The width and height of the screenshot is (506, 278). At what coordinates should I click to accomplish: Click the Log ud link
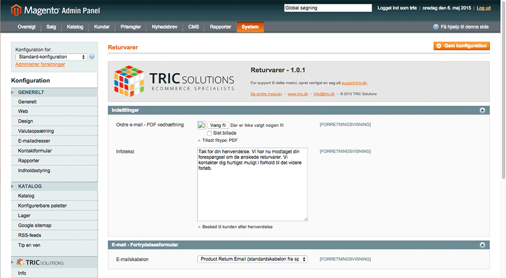483,8
